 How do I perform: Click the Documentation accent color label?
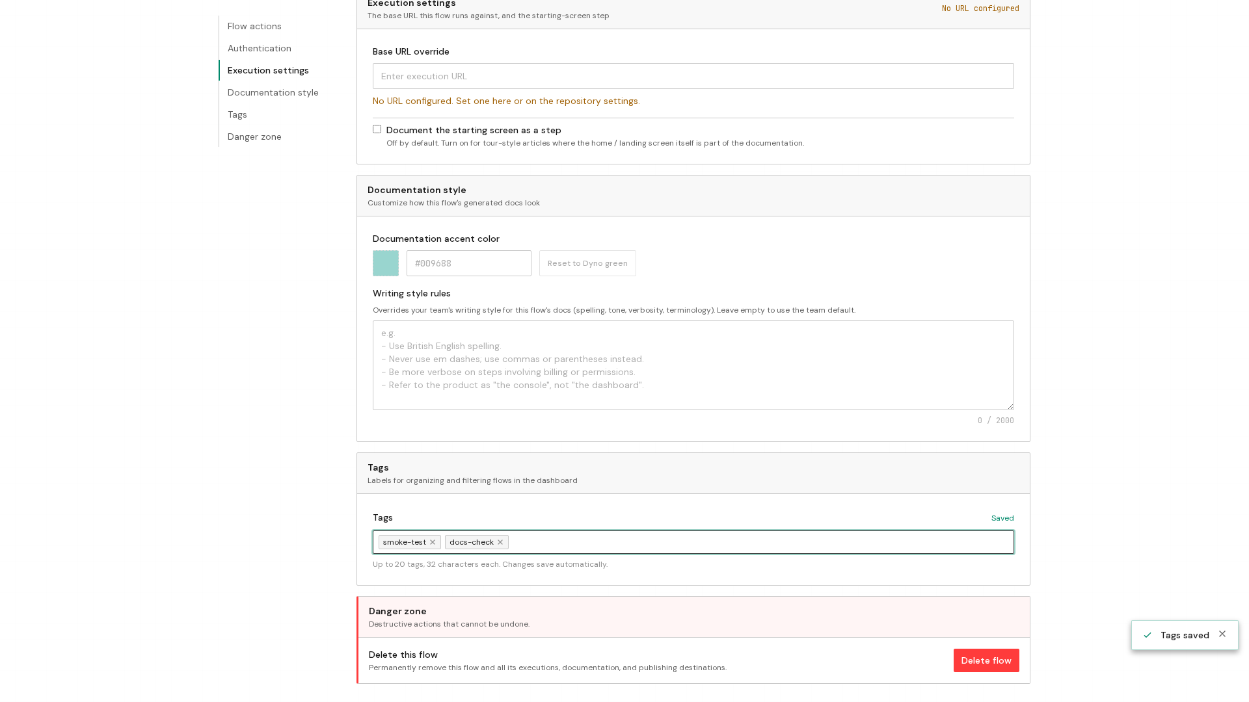(x=436, y=239)
